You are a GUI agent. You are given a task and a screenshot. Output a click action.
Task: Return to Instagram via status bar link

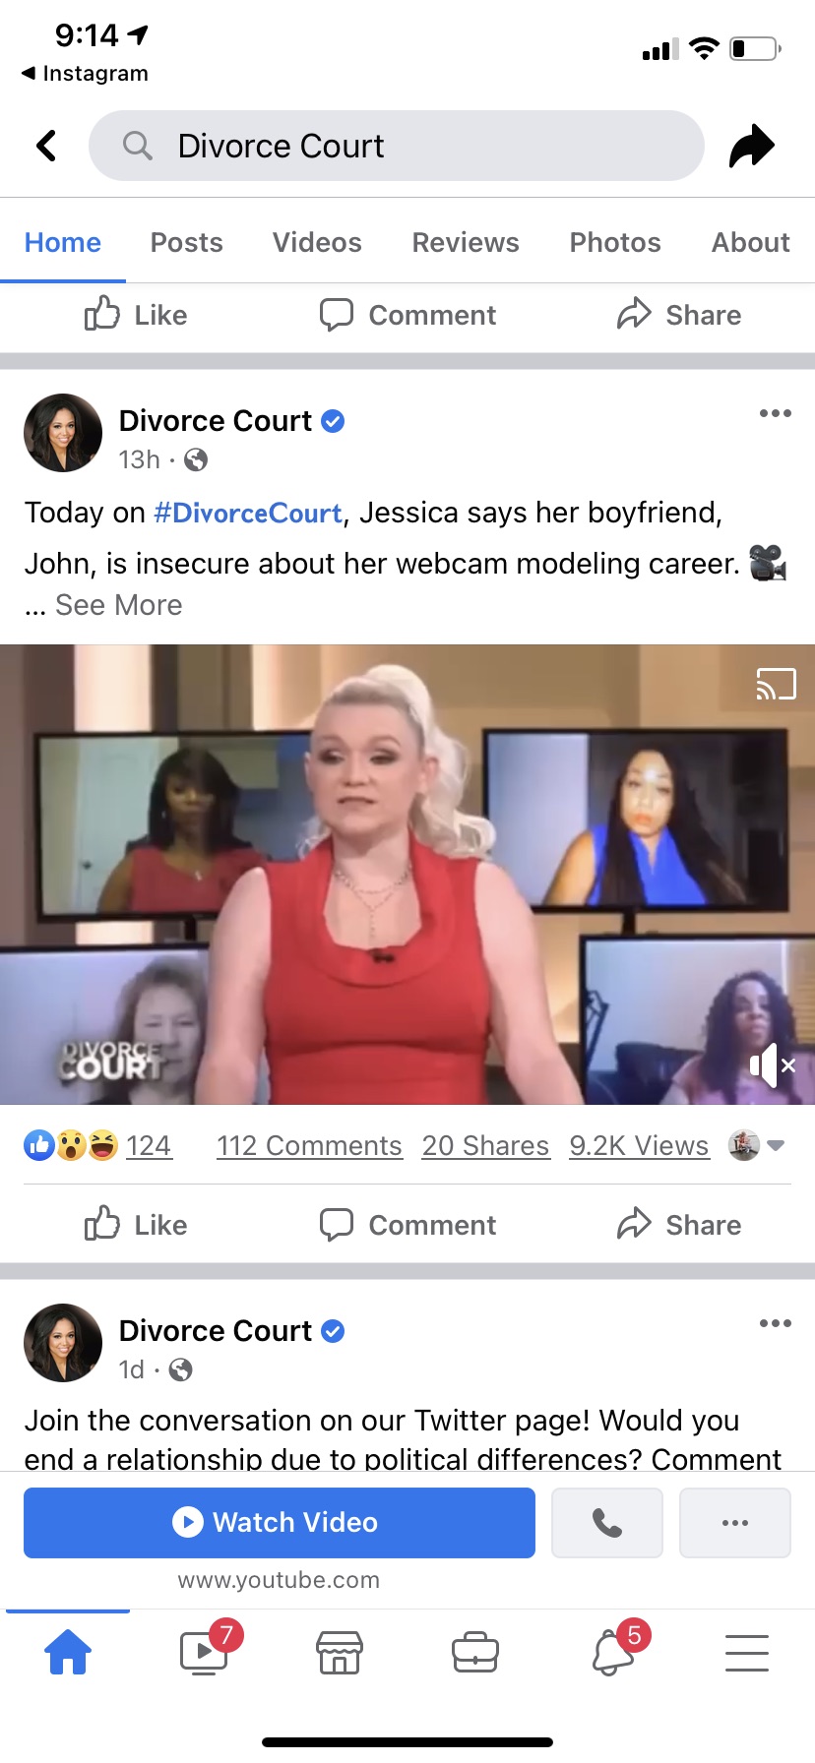85,73
